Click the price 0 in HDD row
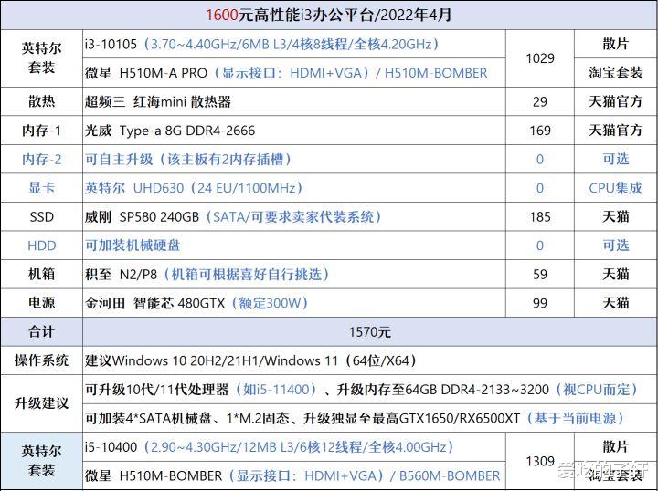 tap(540, 245)
